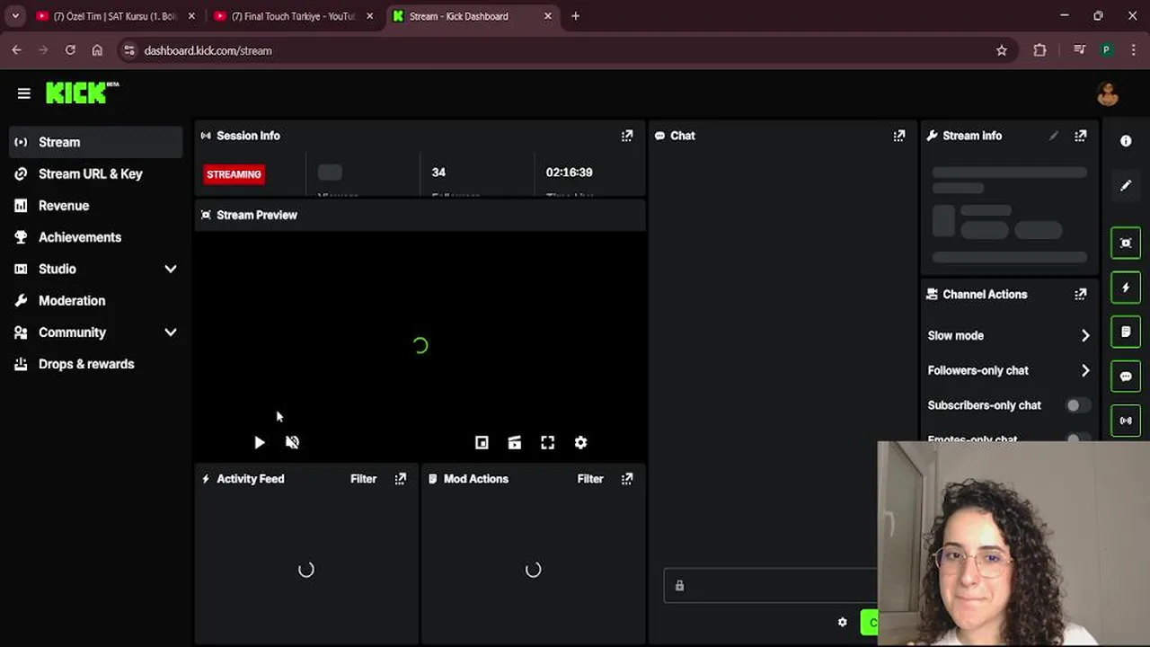Open the Mod Actions Filter
Viewport: 1150px width, 647px height.
pyautogui.click(x=590, y=479)
